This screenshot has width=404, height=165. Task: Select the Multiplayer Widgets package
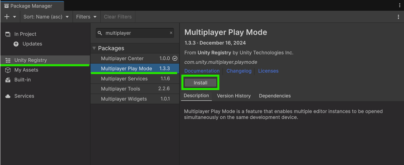pyautogui.click(x=135, y=99)
